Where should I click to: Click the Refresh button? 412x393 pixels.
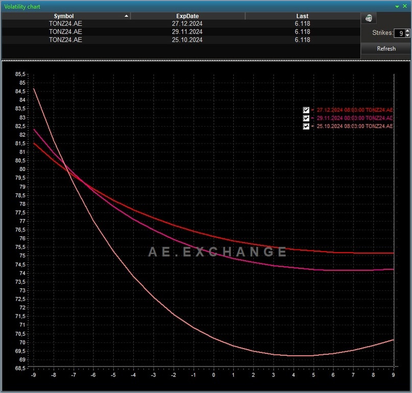point(386,48)
